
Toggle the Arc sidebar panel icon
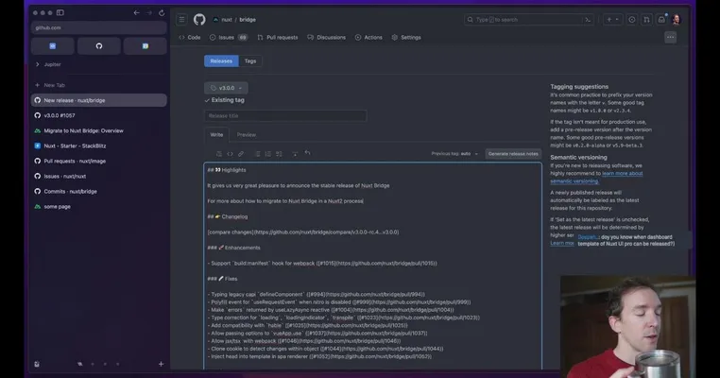point(60,13)
